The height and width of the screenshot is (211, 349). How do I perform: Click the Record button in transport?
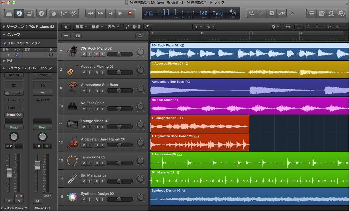[x=130, y=13]
